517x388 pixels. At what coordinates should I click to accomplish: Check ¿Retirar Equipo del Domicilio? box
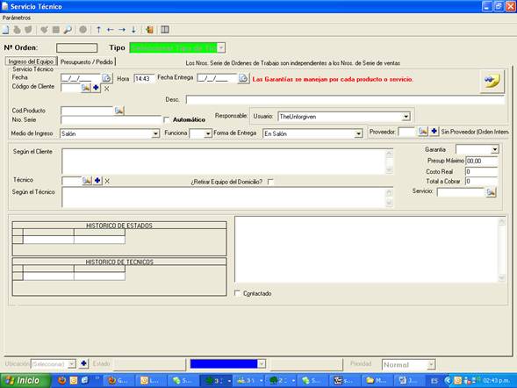point(270,182)
